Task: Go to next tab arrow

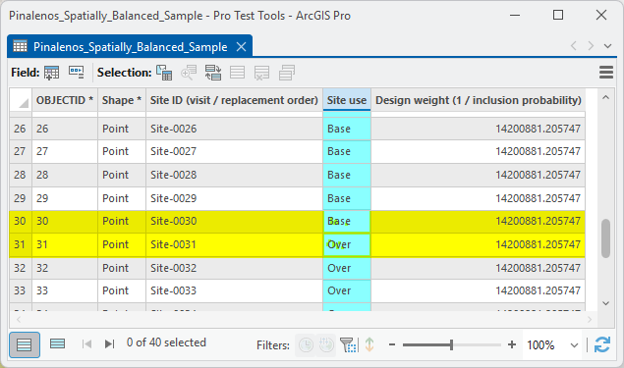Action: [x=591, y=46]
